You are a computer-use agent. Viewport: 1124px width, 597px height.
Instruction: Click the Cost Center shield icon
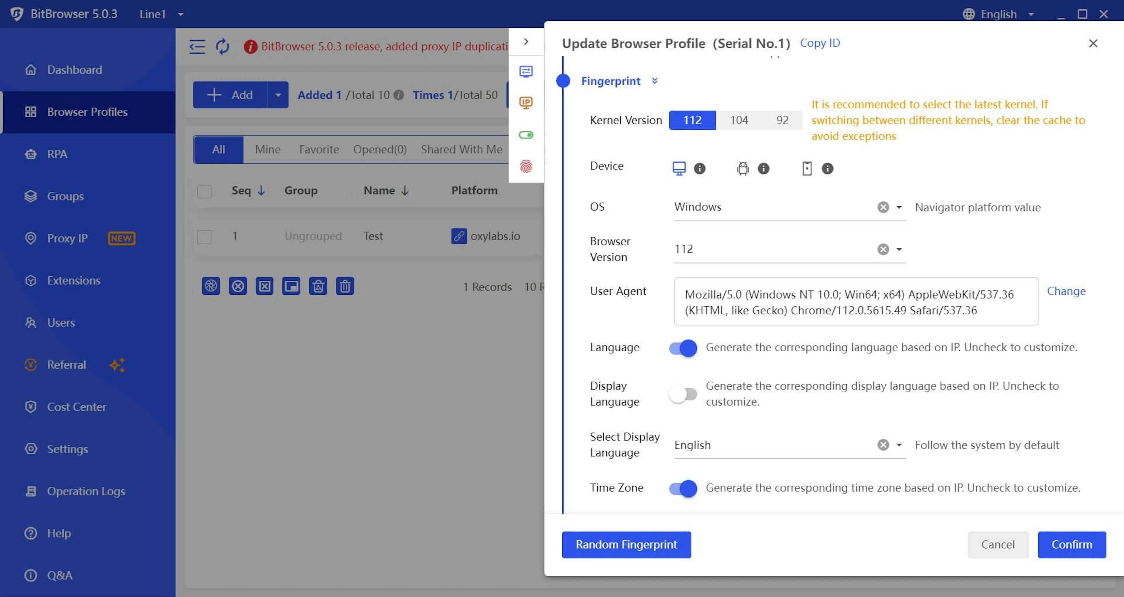click(x=30, y=407)
